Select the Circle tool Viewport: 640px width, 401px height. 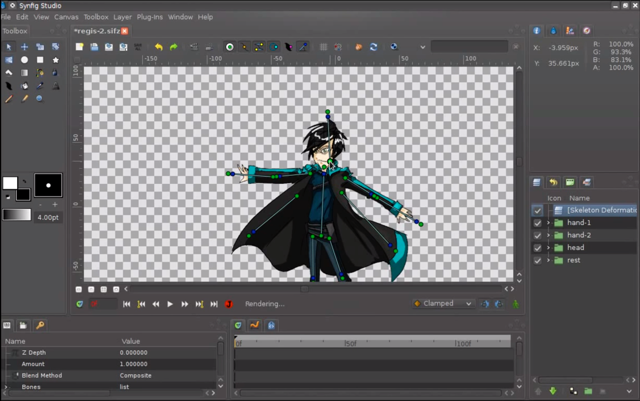coord(25,60)
